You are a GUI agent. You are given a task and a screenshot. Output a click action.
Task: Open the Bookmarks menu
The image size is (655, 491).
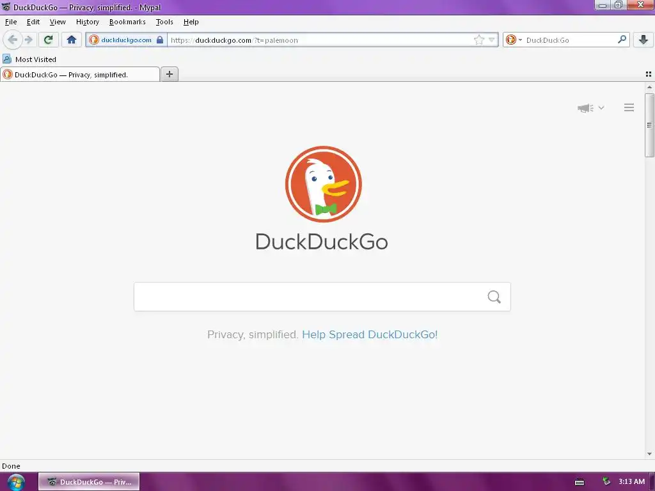(x=127, y=22)
